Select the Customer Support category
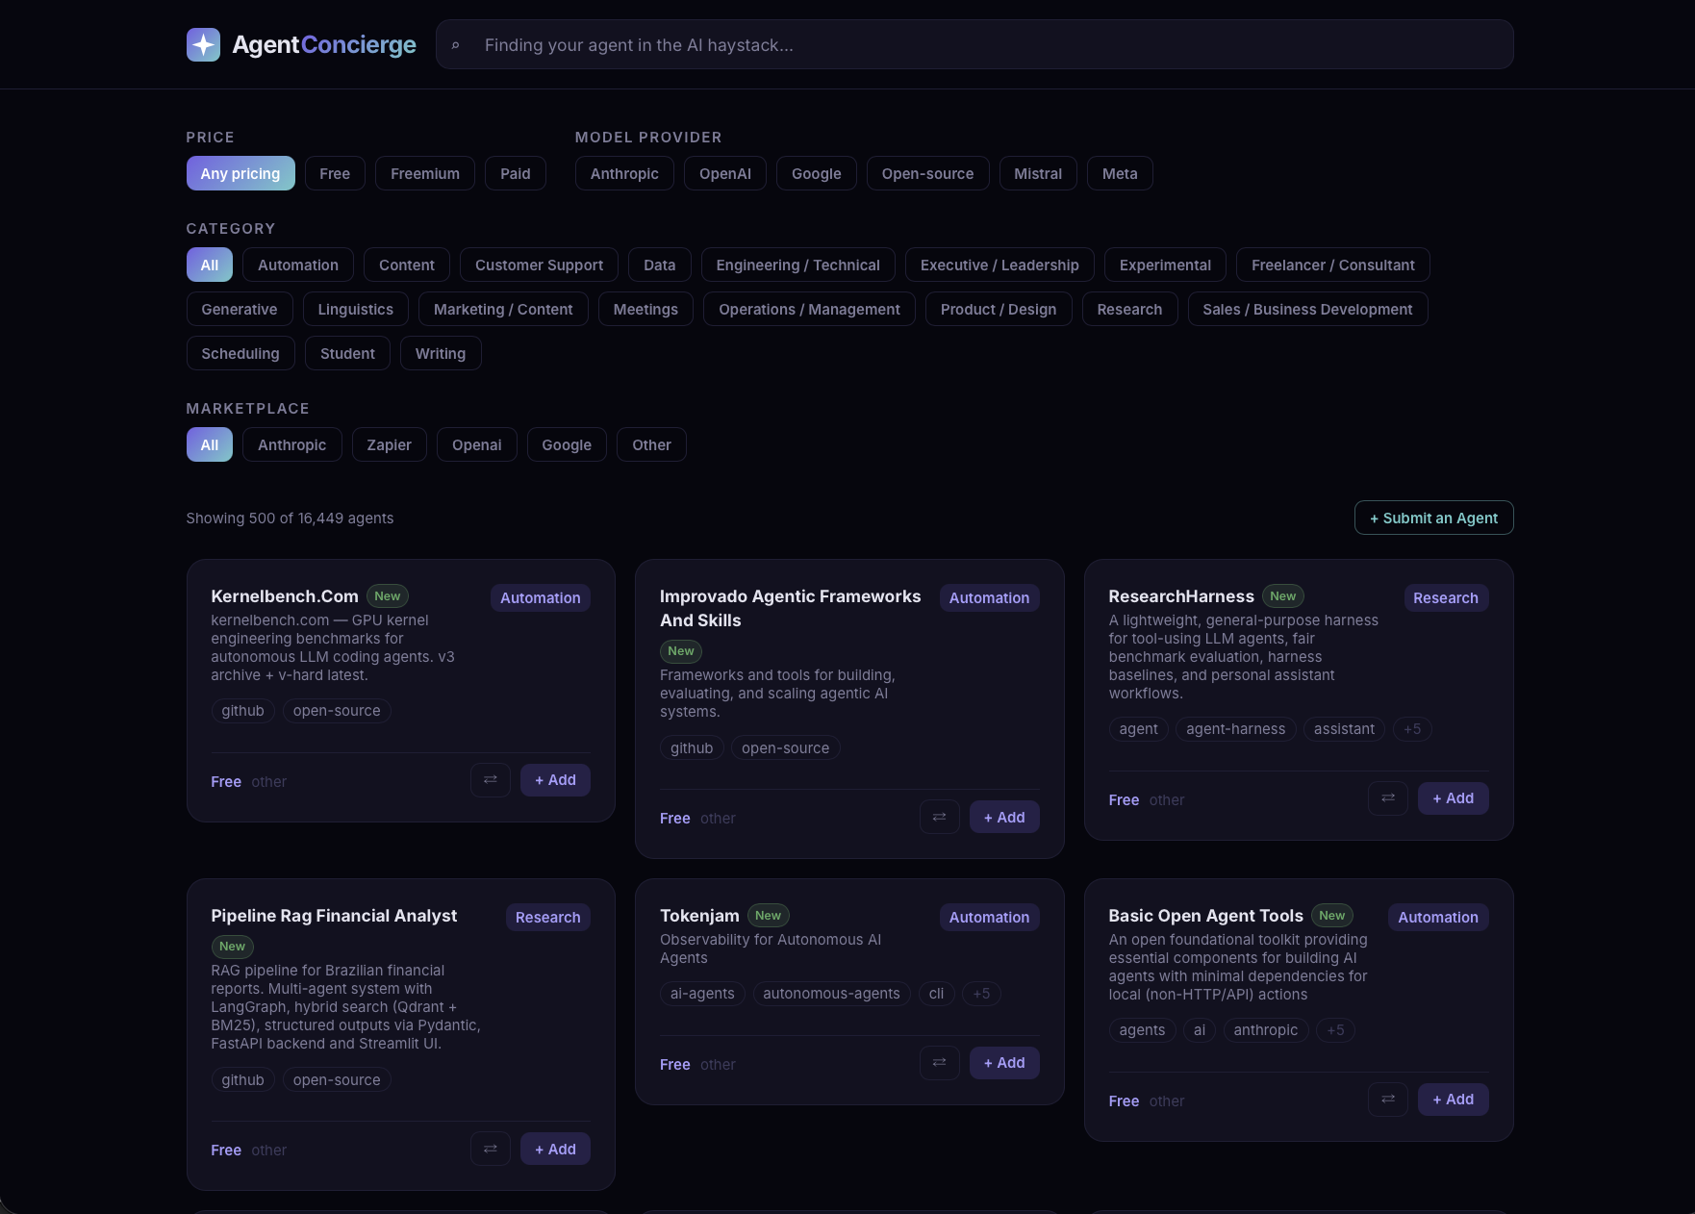Viewport: 1695px width, 1214px height. point(539,265)
